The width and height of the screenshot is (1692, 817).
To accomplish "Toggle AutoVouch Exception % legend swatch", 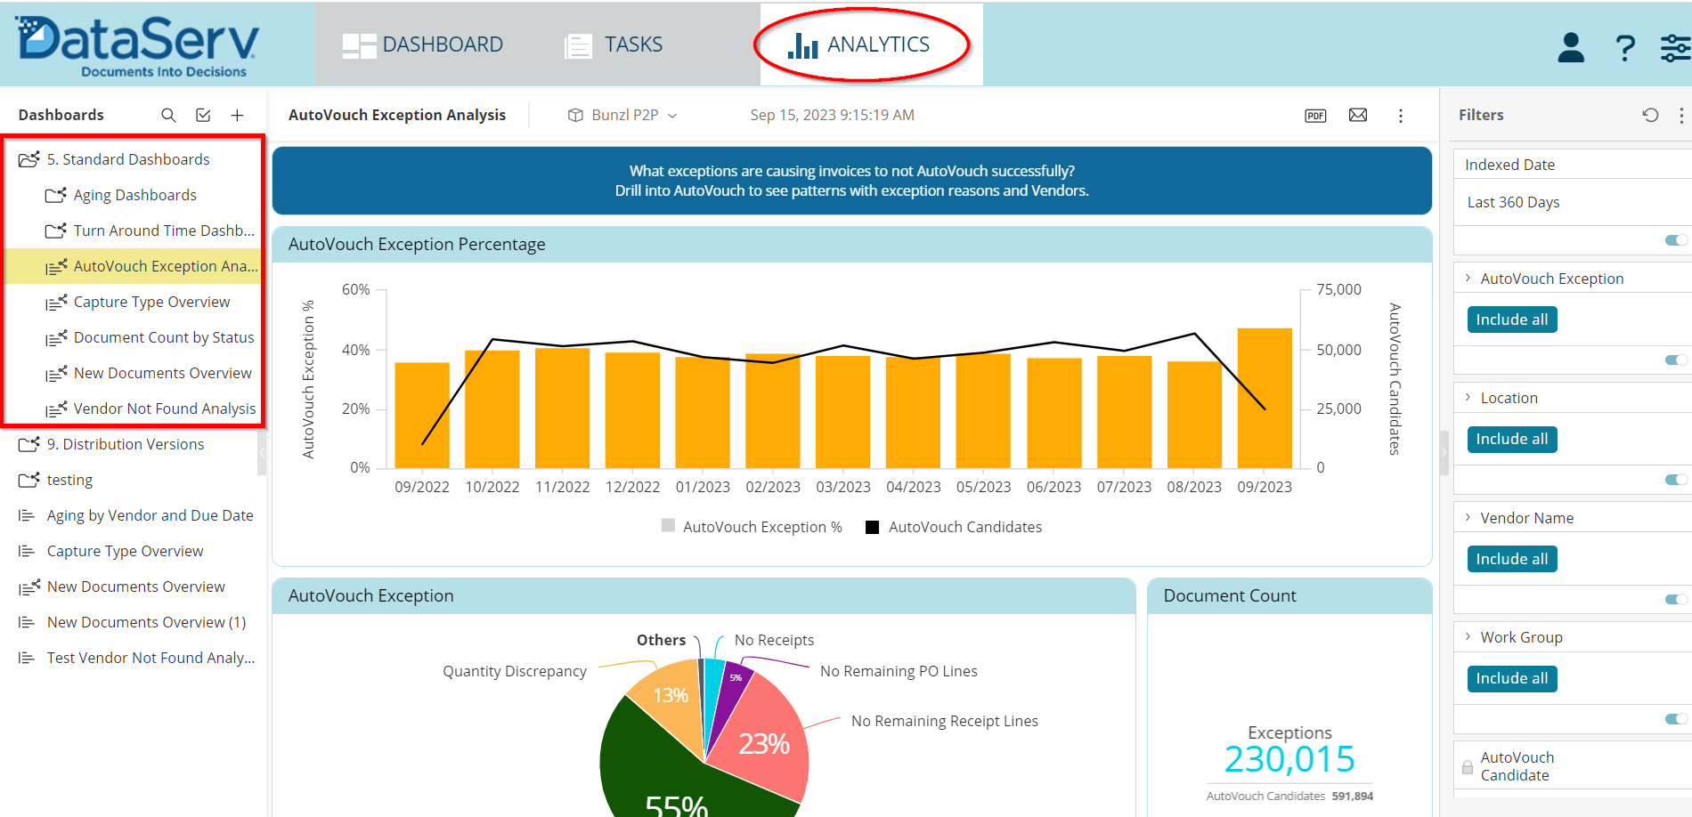I will point(668,526).
